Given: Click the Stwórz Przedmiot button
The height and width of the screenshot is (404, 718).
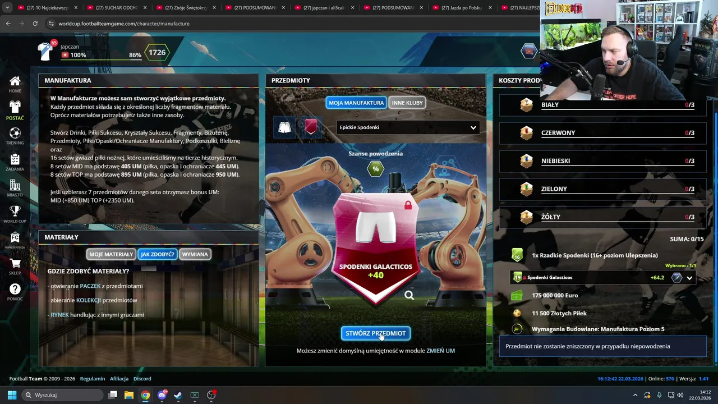Looking at the screenshot, I should click(x=376, y=333).
